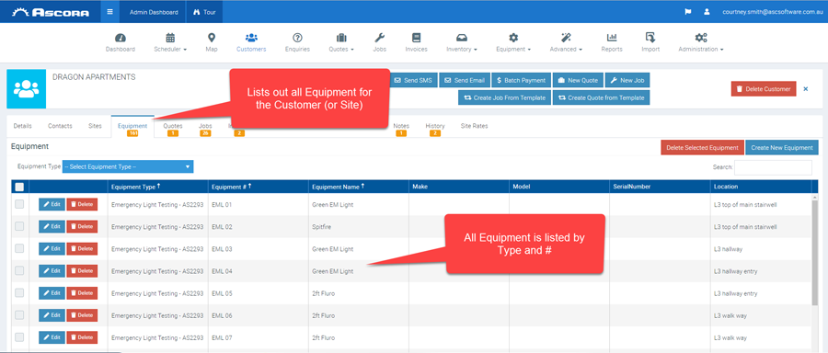Toggle the select-all header checkbox
This screenshot has width=828, height=353.
click(19, 187)
